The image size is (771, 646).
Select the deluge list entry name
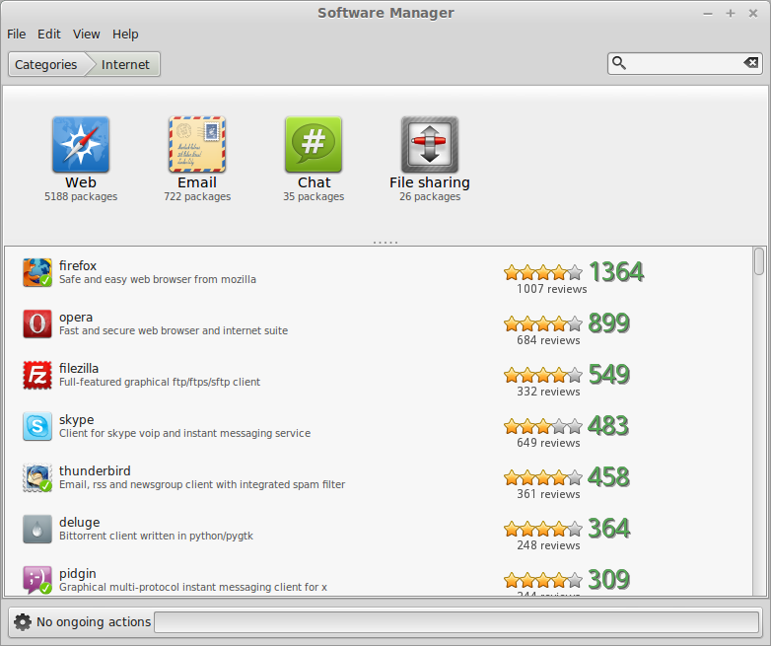79,522
